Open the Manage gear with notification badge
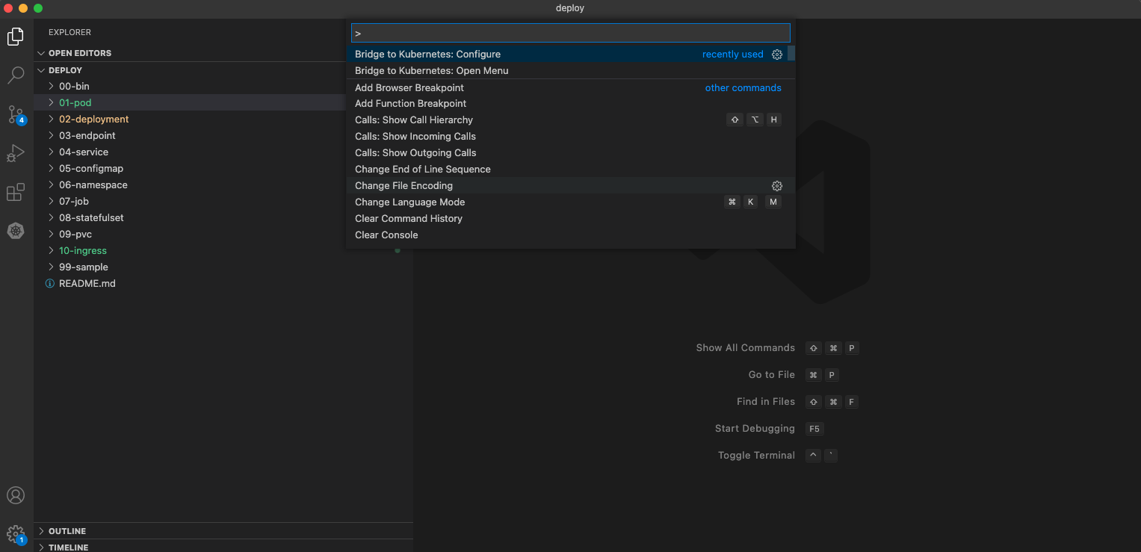This screenshot has height=552, width=1141. 15,533
